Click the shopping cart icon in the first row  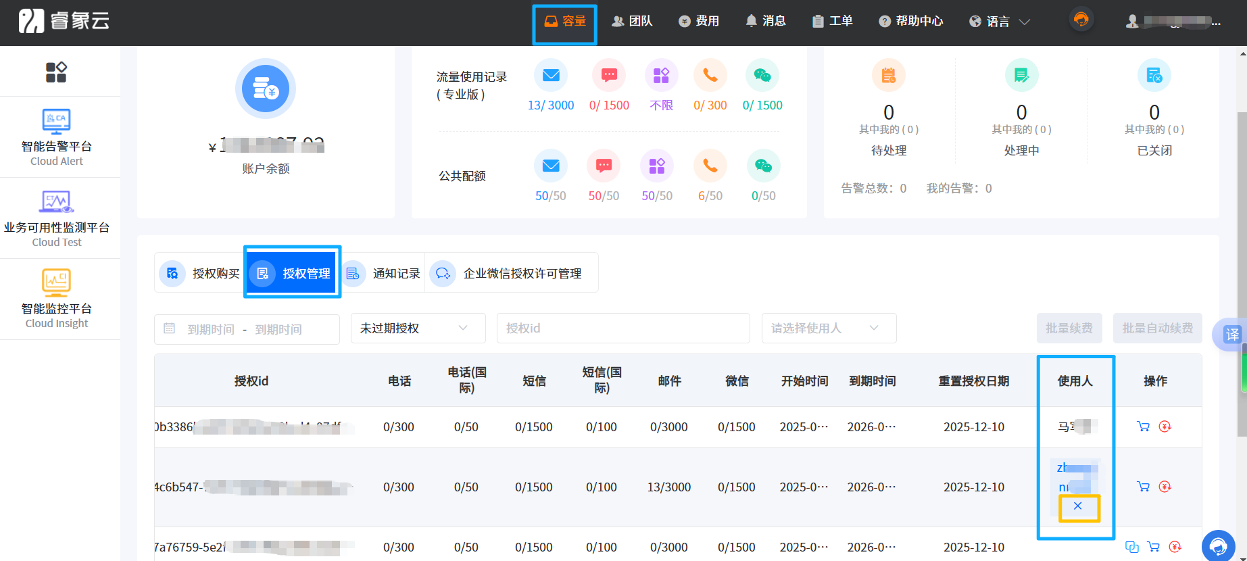point(1143,426)
